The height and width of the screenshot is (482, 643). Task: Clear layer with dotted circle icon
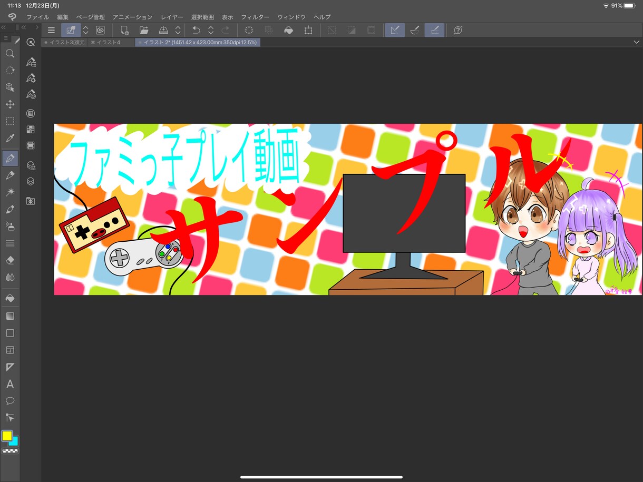coord(249,30)
